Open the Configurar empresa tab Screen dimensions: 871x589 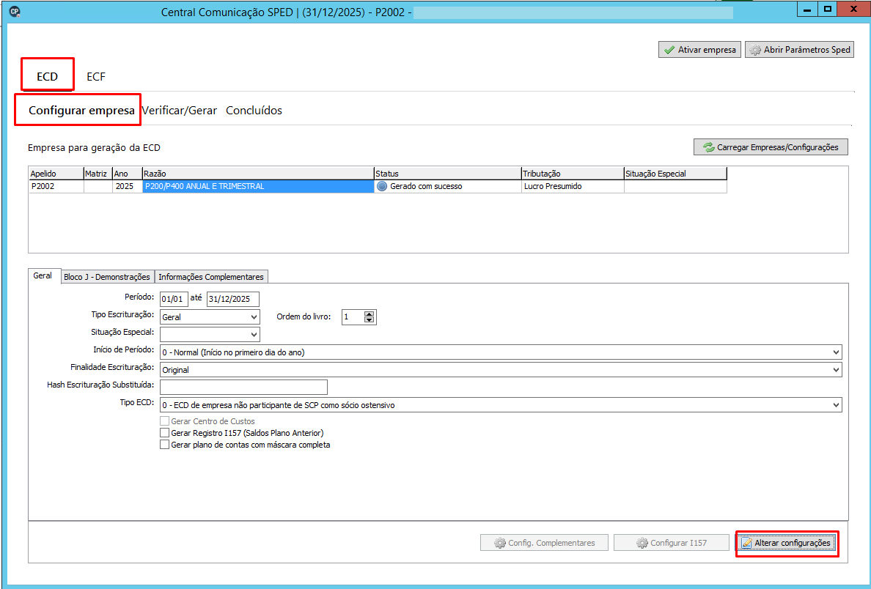tap(81, 111)
